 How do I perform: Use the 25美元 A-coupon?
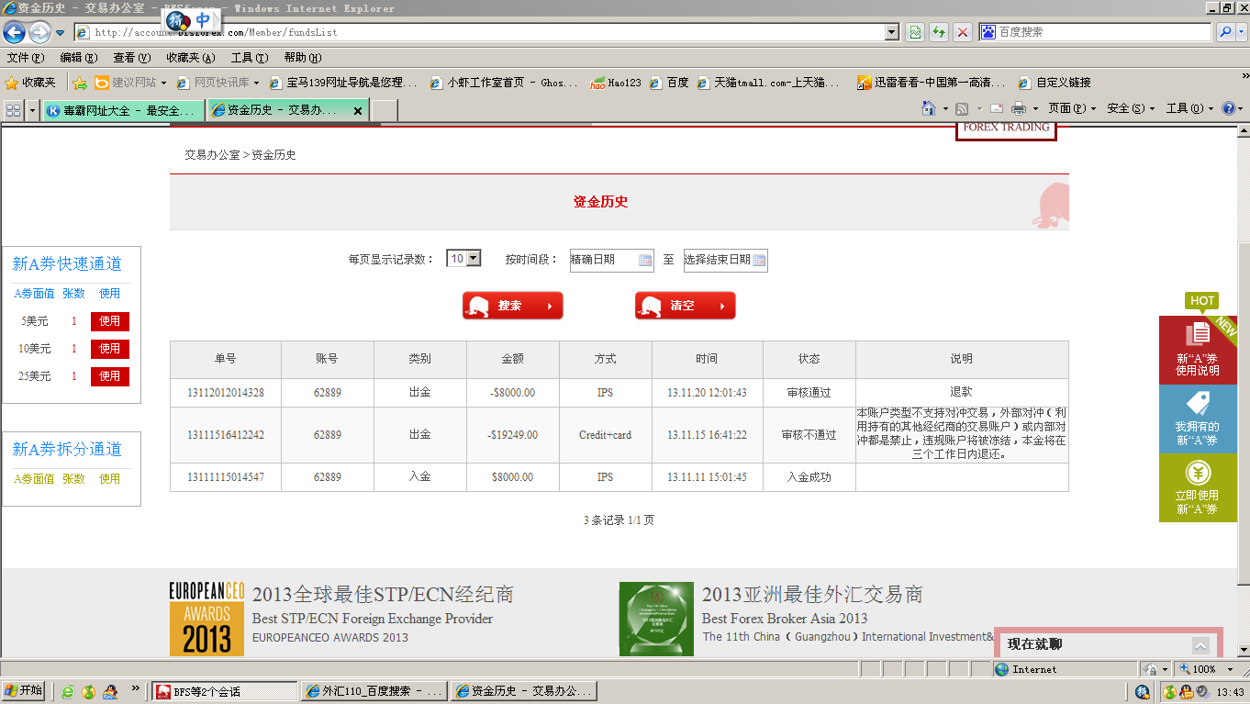110,376
